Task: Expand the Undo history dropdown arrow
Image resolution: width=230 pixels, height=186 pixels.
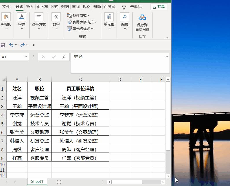Action: point(16,45)
